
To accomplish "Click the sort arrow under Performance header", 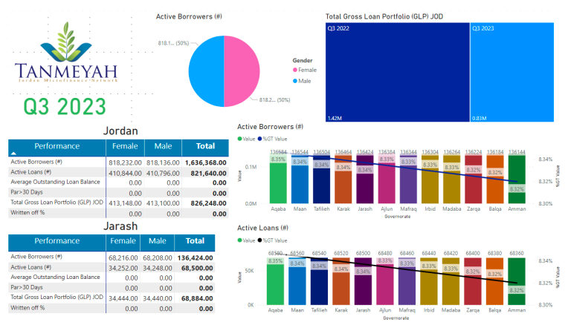I will 13,154.
